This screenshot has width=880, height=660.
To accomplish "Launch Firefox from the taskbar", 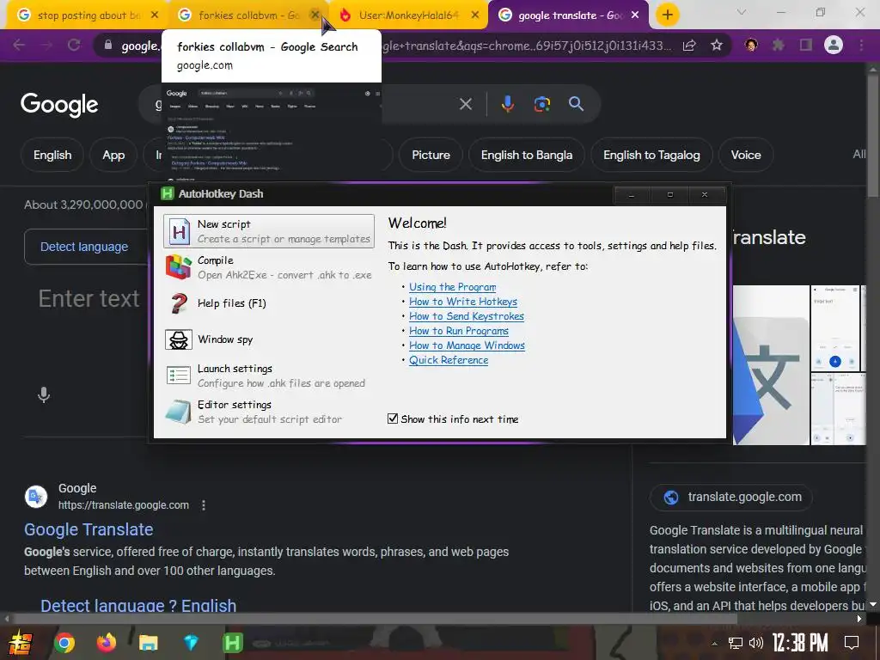I will pos(106,643).
